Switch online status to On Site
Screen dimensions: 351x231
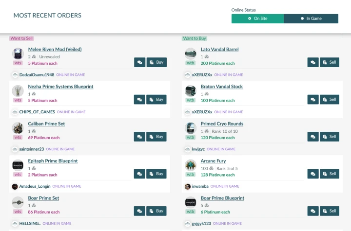(257, 18)
